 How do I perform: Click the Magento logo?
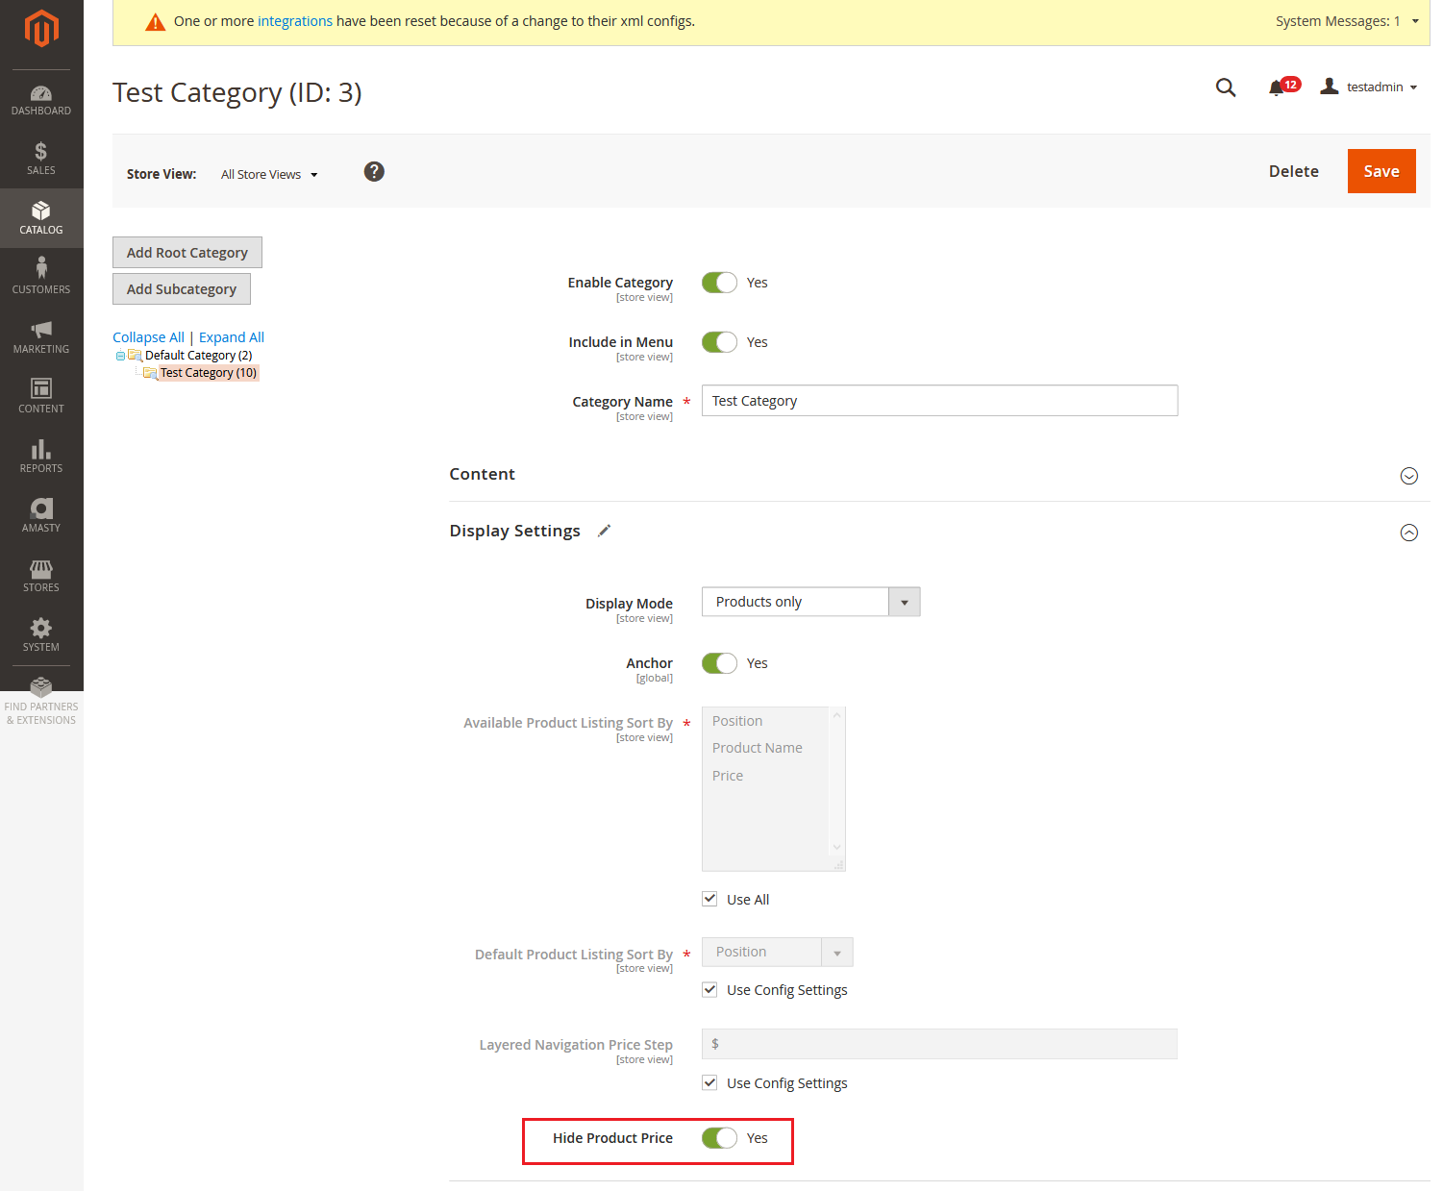[x=40, y=29]
